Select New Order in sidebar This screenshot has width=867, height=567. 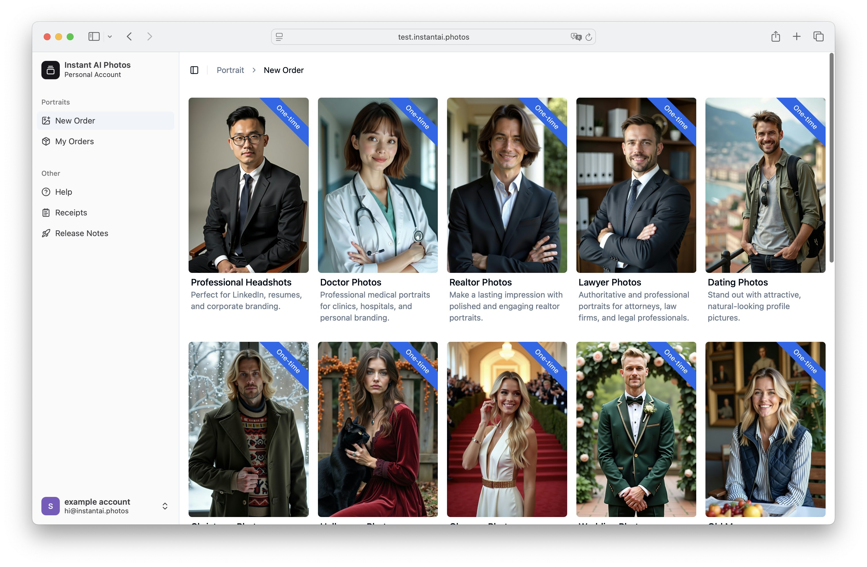pyautogui.click(x=75, y=120)
